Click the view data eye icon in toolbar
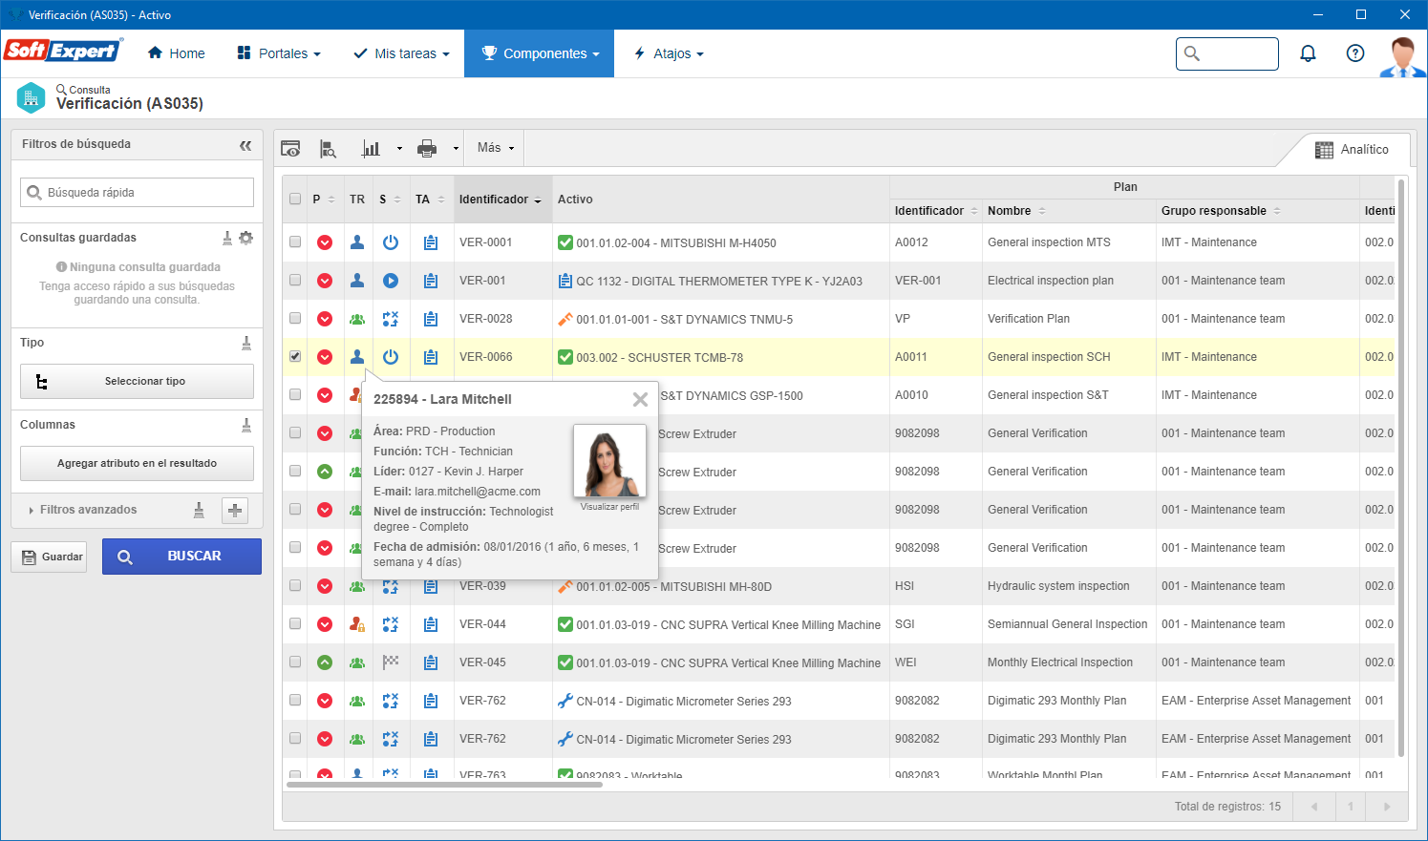Image resolution: width=1428 pixels, height=841 pixels. click(x=290, y=148)
